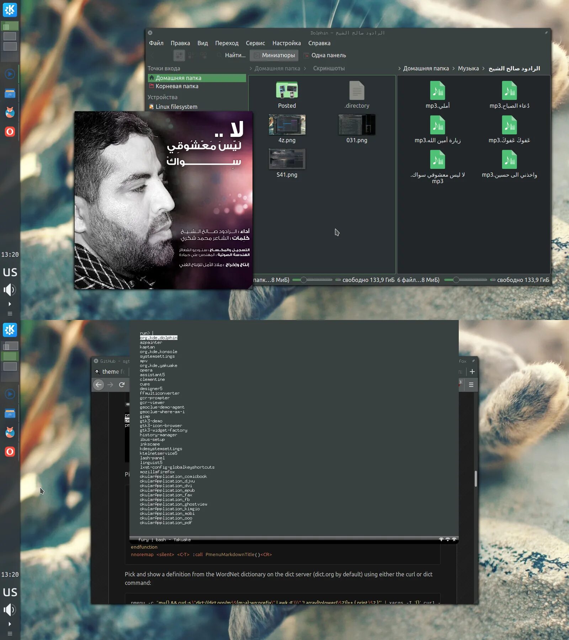Screen dimensions: 569x640
Task: Open the KDE launcher on the lower desktop panel
Action: [10, 330]
